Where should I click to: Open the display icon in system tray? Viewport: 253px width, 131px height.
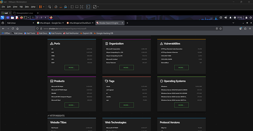[221, 17]
